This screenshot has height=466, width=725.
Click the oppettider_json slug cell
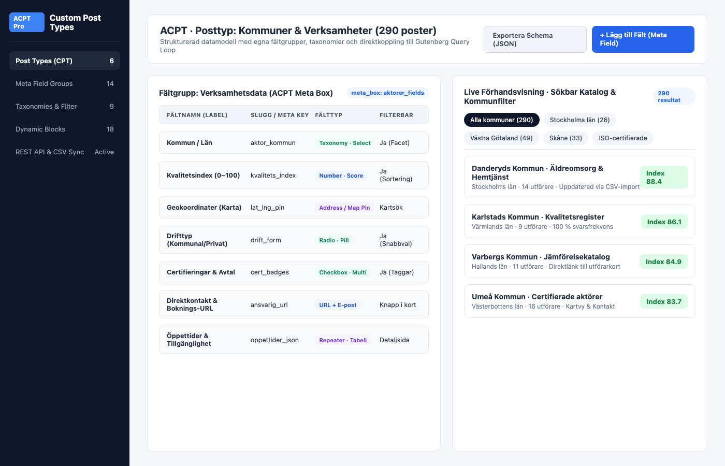(275, 340)
